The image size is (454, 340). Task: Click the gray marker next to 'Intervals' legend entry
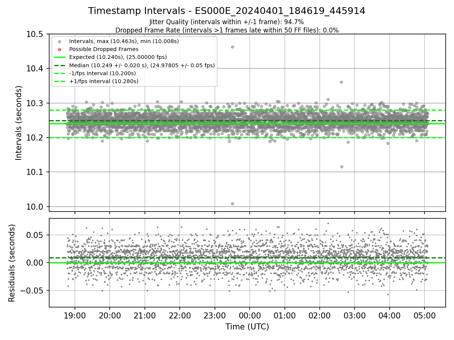coord(59,41)
